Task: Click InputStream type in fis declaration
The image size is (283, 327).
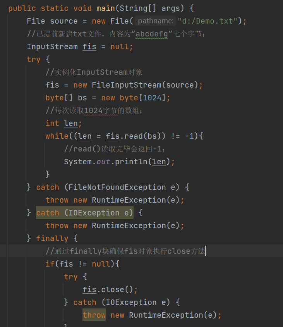Action: (52, 46)
